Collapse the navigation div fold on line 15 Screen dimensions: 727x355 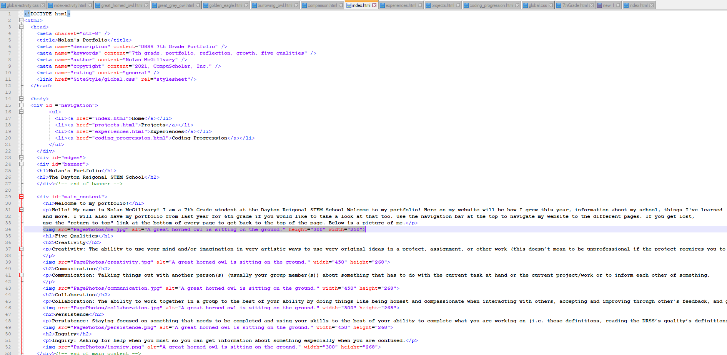pyautogui.click(x=22, y=105)
